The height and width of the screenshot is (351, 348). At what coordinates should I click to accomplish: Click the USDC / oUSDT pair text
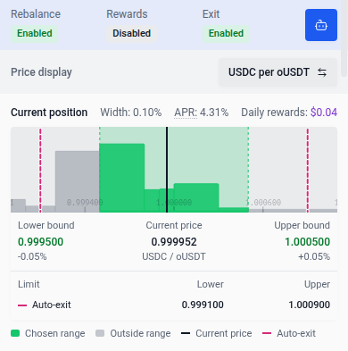click(x=174, y=256)
